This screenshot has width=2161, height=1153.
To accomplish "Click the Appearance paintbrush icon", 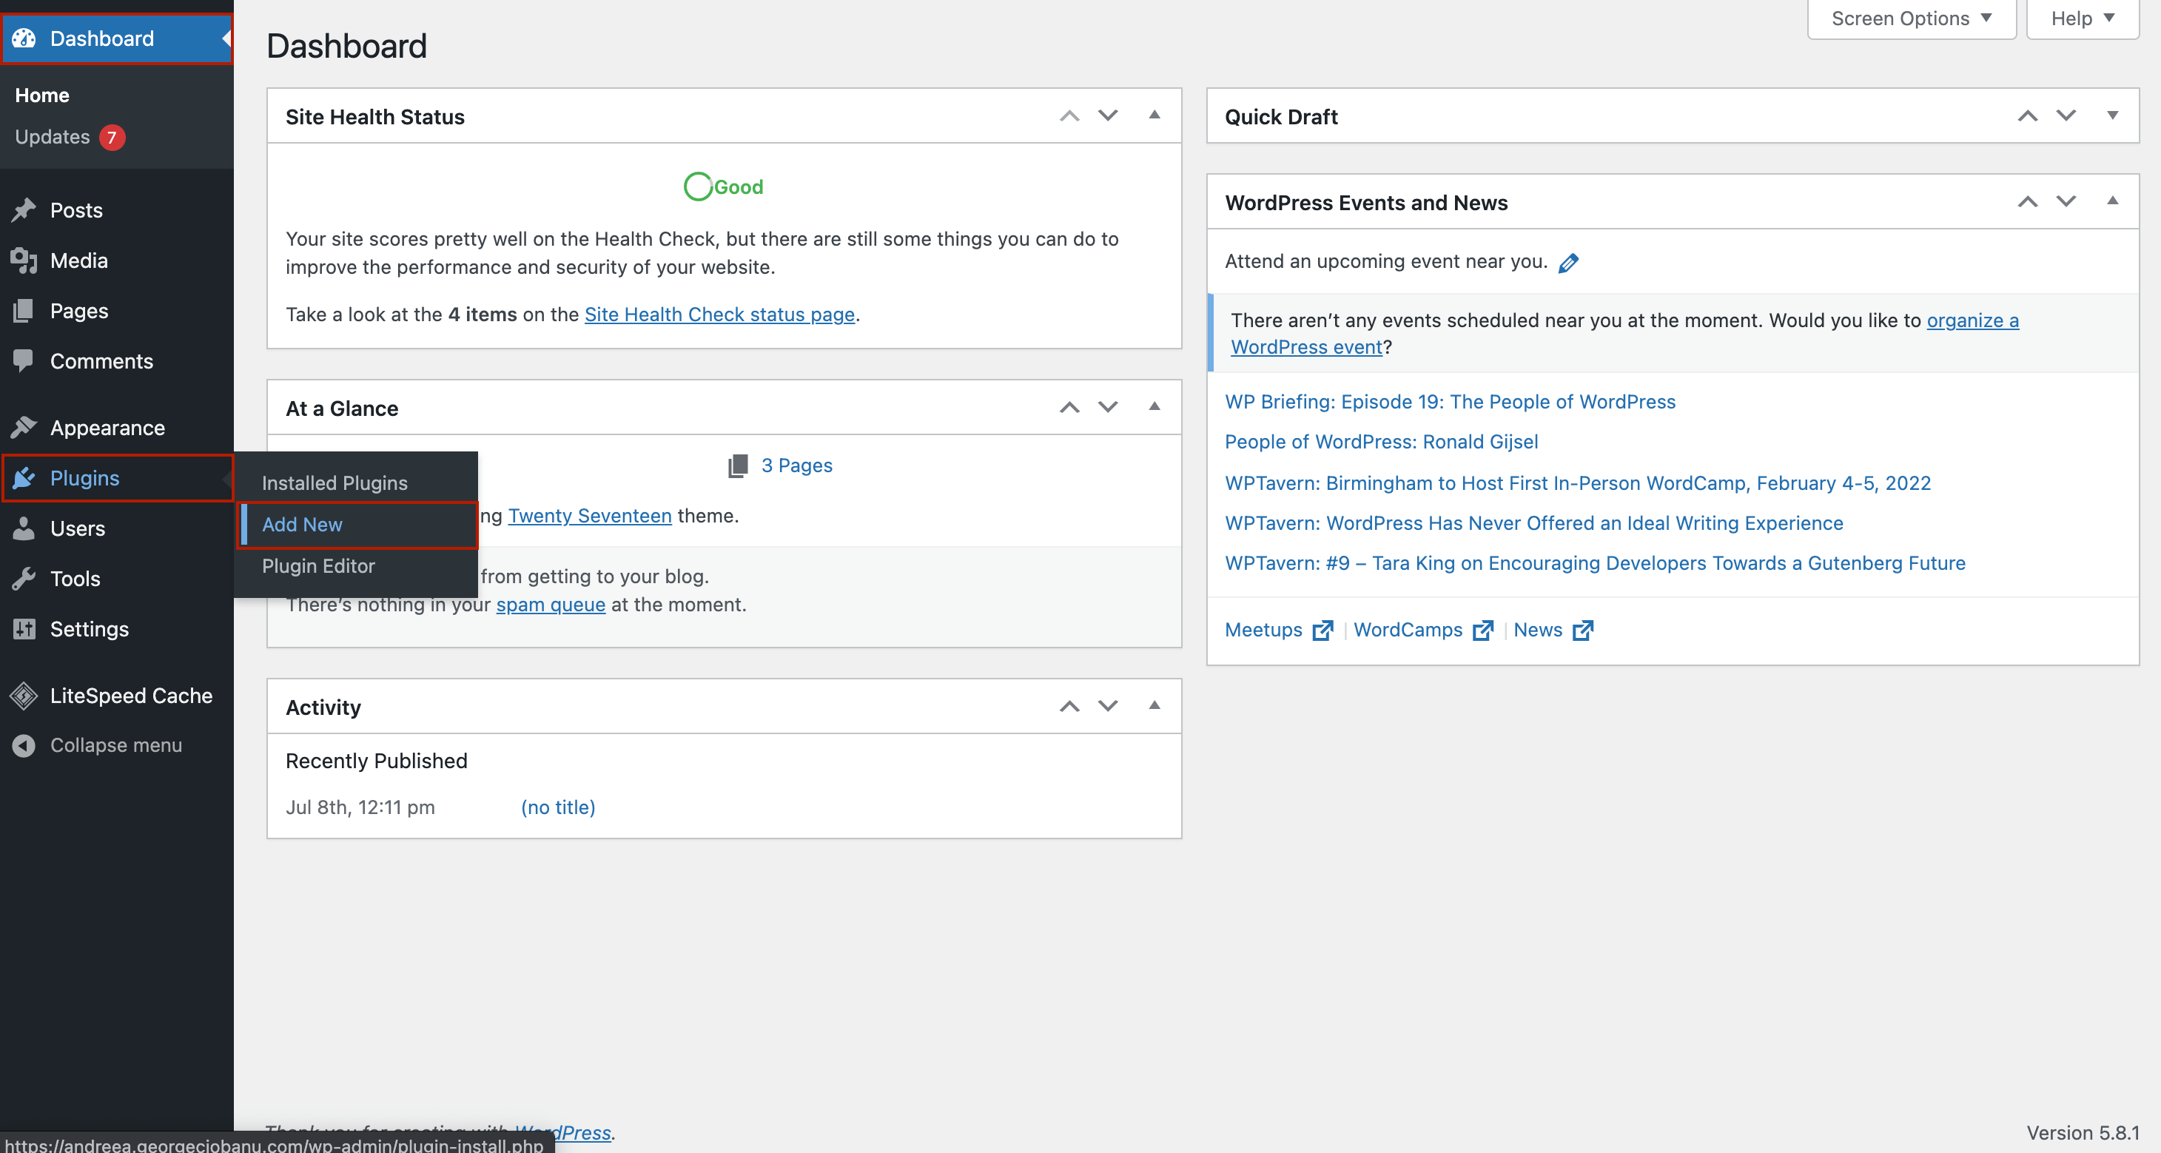I will pos(24,428).
